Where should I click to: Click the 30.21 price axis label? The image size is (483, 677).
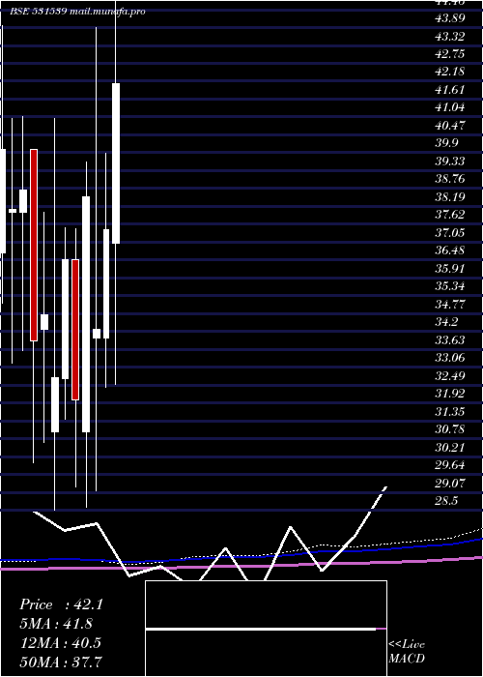click(450, 448)
